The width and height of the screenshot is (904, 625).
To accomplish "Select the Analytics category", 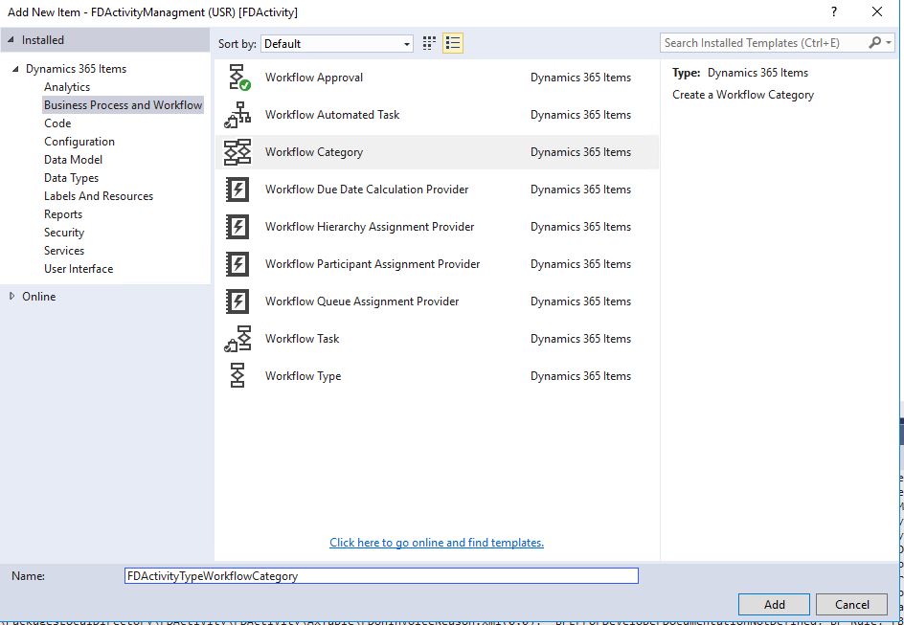I will click(67, 87).
